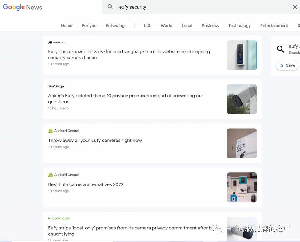Click '10 hours ago' under 'Throw away' article

tap(59, 147)
